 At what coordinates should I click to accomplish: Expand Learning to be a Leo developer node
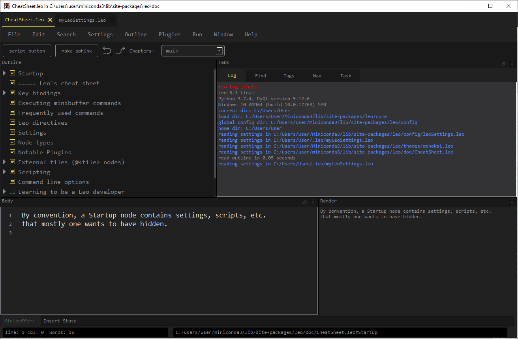4,192
